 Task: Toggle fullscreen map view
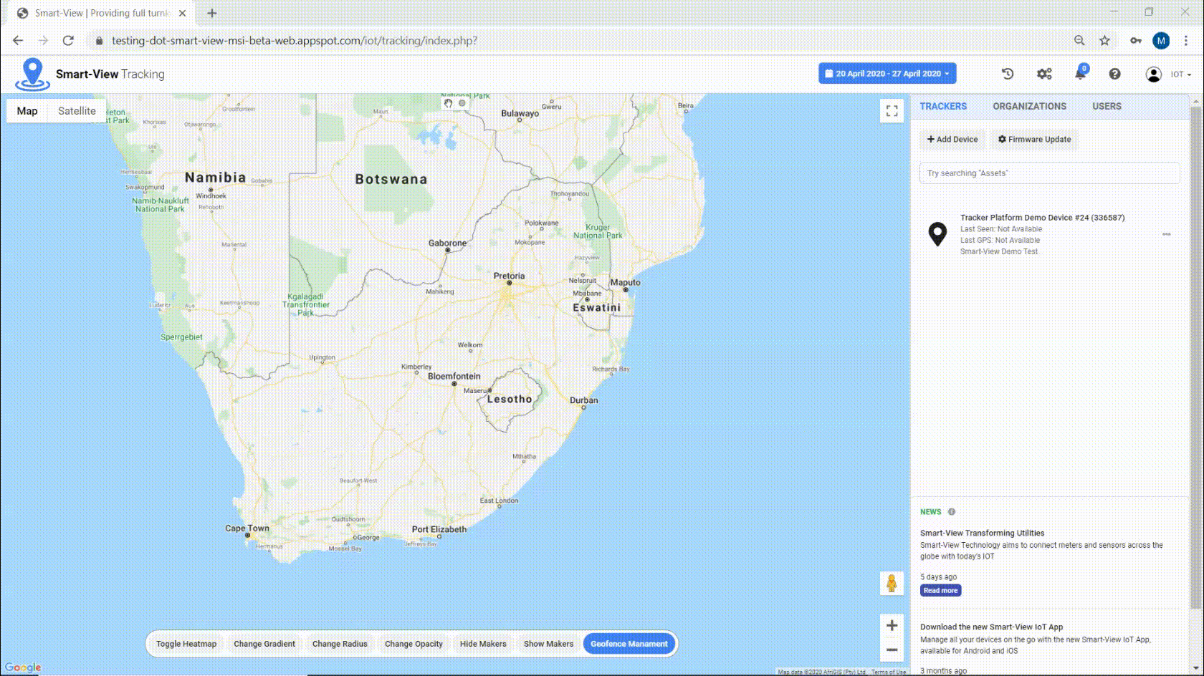(x=892, y=111)
